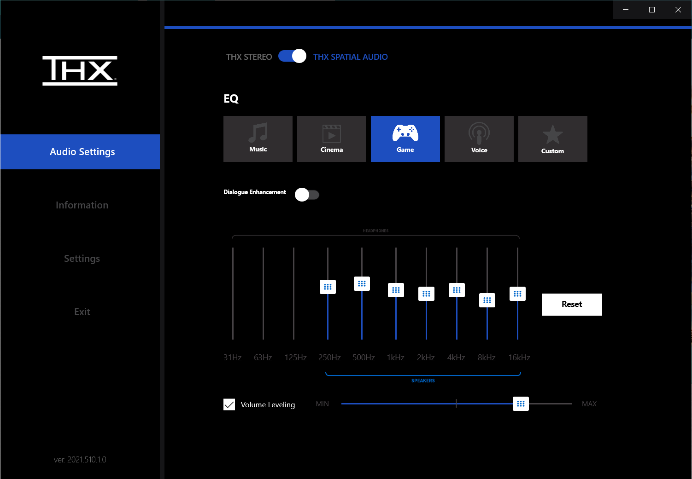Image resolution: width=692 pixels, height=479 pixels.
Task: Click the Volume Leveling slider handle
Action: 521,404
